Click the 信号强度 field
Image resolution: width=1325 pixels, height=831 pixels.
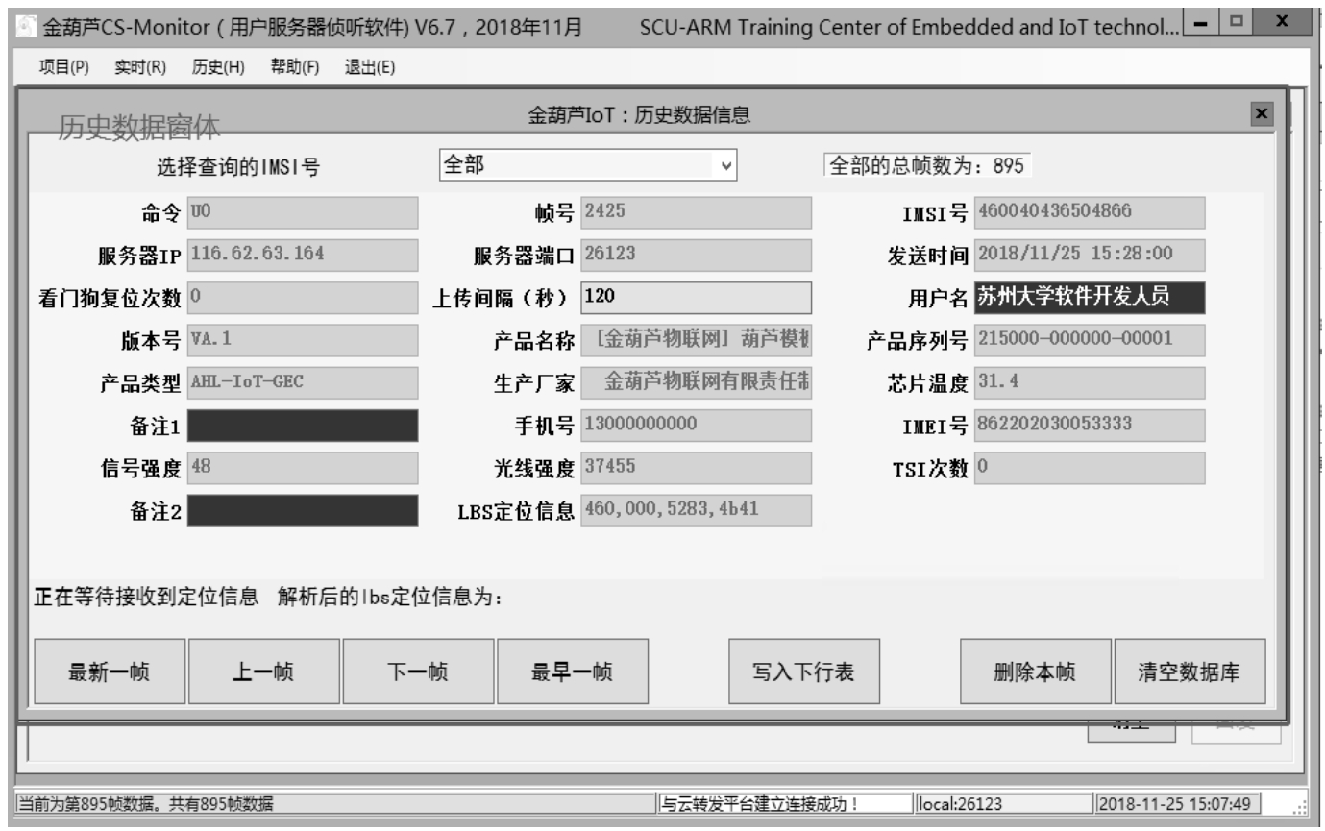click(303, 468)
